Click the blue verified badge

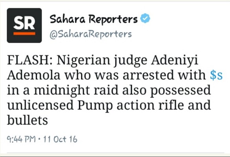tap(145, 18)
